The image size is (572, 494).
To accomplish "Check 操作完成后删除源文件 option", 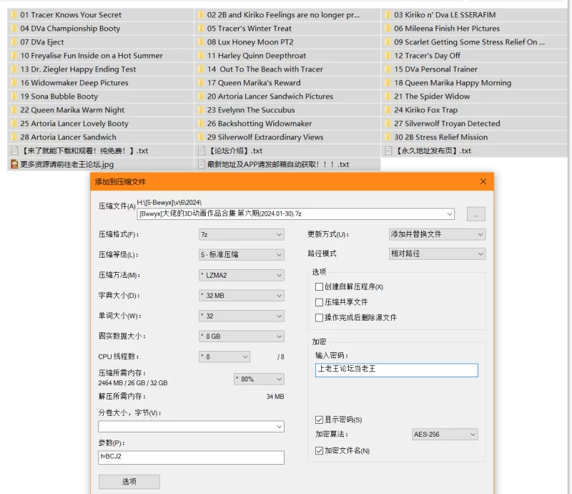I will pos(319,317).
